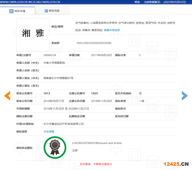Click the 国际注册日期 label

coord(24,116)
